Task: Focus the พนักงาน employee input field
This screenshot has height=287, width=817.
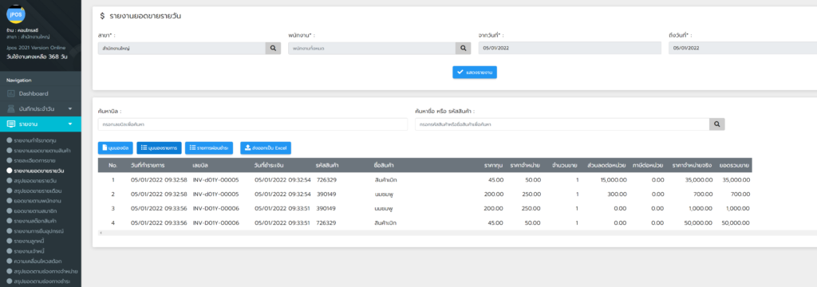Action: coord(372,49)
